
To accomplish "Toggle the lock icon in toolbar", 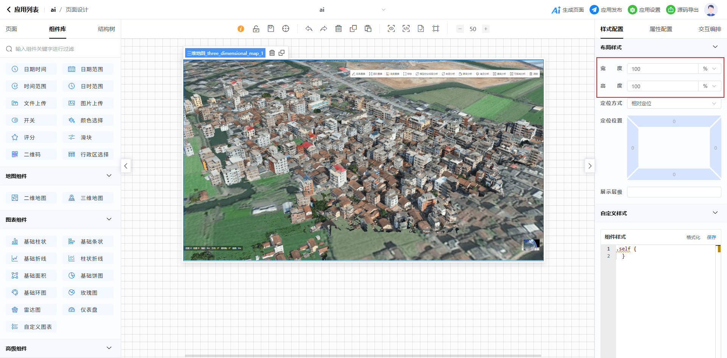I will coord(256,29).
